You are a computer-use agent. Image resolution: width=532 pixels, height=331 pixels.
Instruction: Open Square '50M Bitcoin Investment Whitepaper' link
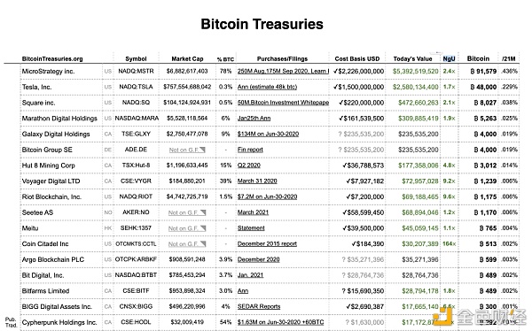coord(283,103)
